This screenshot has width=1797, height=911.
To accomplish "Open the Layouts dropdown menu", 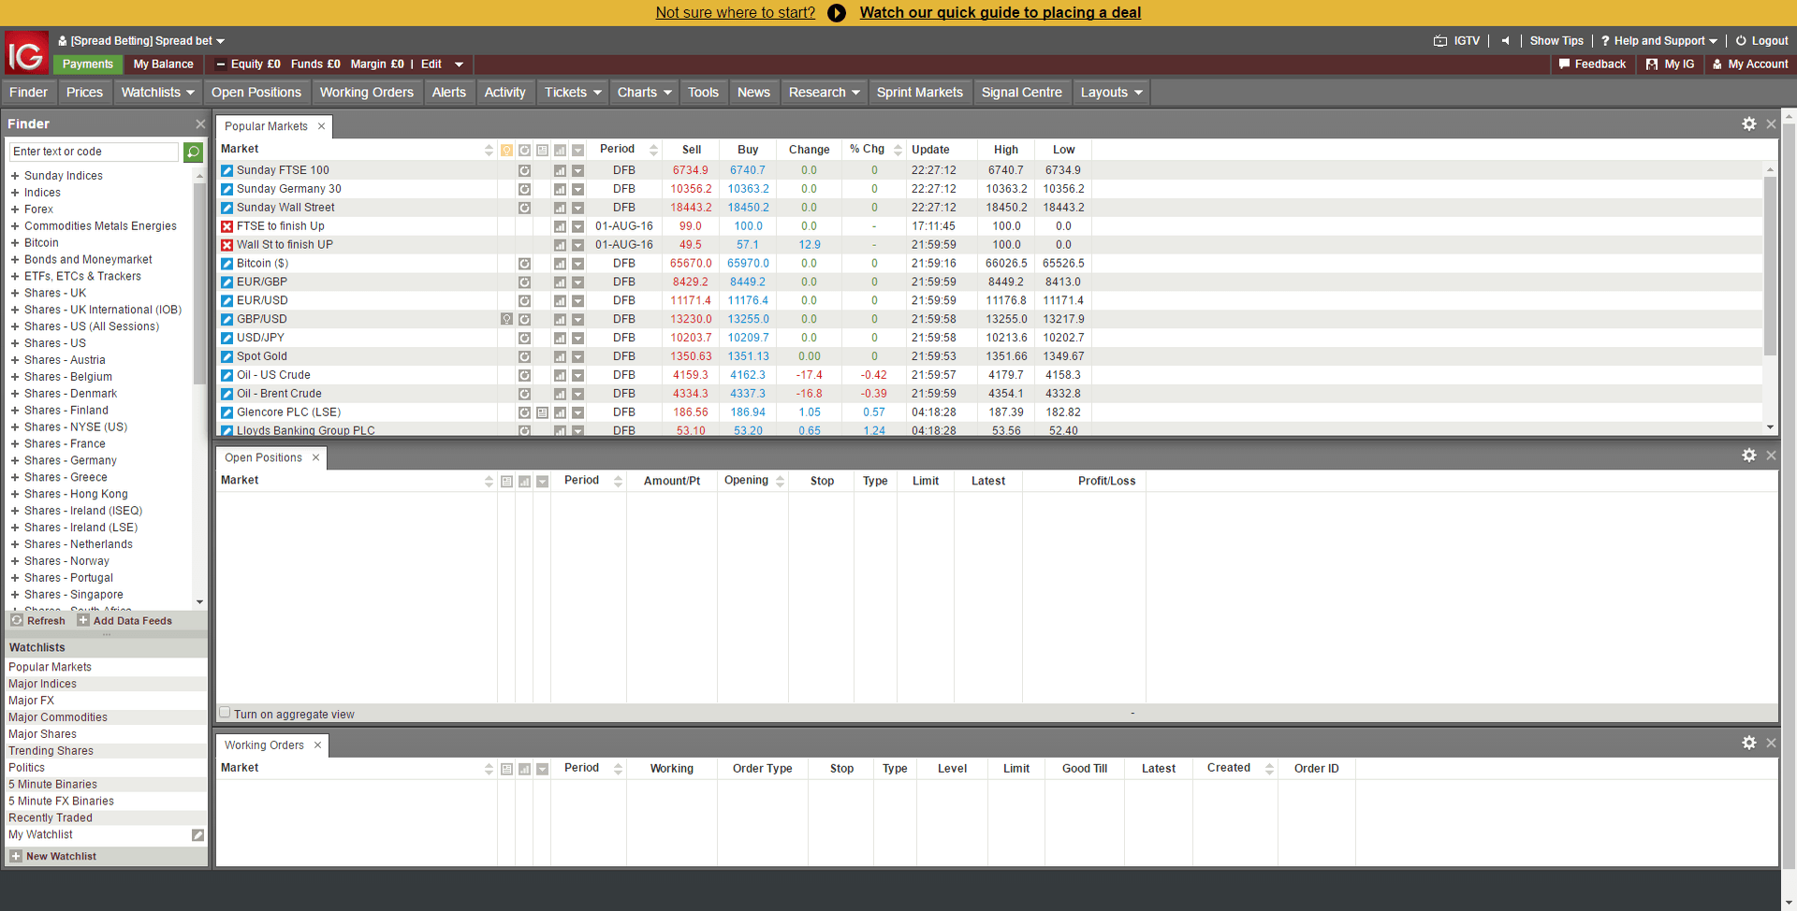I will click(1111, 93).
